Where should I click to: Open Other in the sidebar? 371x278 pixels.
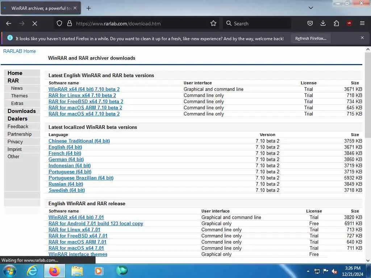pos(13,156)
